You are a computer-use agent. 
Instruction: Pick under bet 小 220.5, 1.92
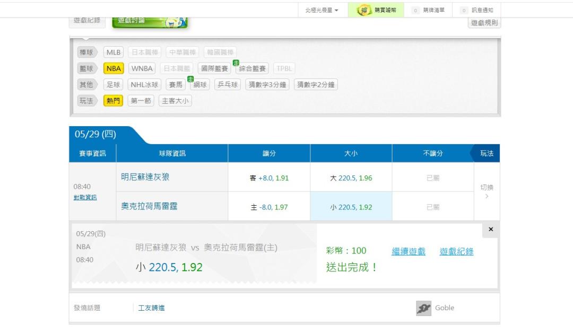coord(351,207)
